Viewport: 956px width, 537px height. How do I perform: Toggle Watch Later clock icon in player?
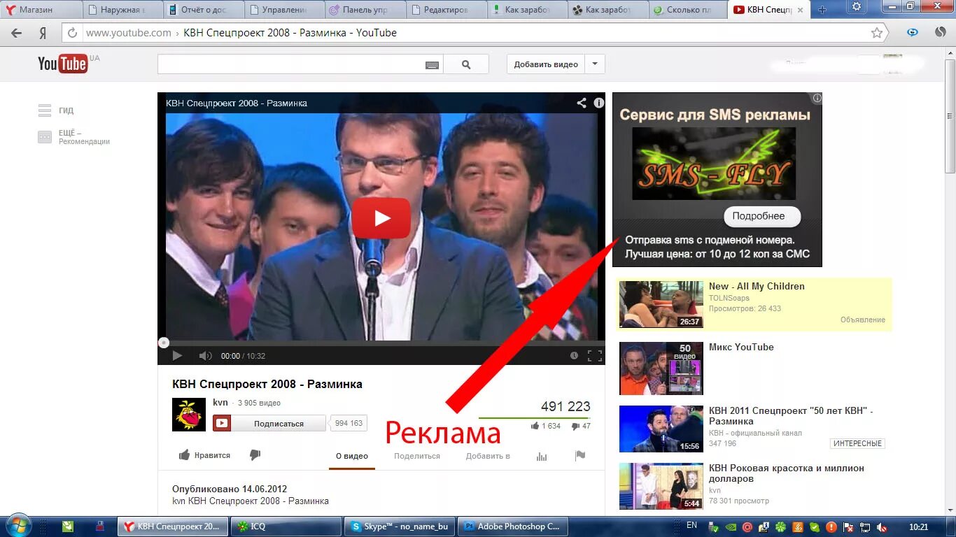(x=574, y=356)
